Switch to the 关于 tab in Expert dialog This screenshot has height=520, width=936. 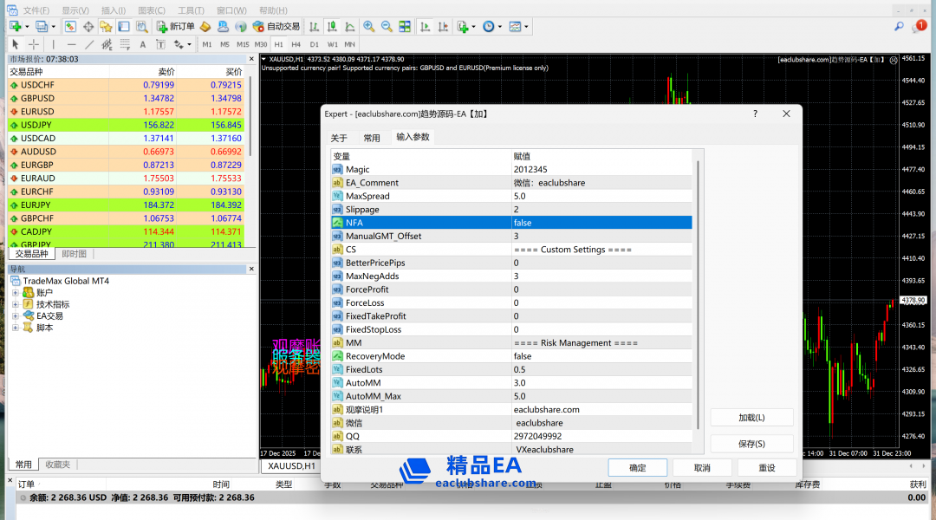point(339,138)
